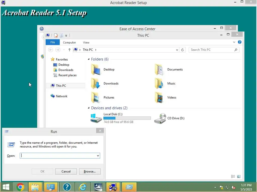This screenshot has height=192, width=257.
Task: Open the Customize Quick Access Toolbar dropdown
Action: pos(66,35)
